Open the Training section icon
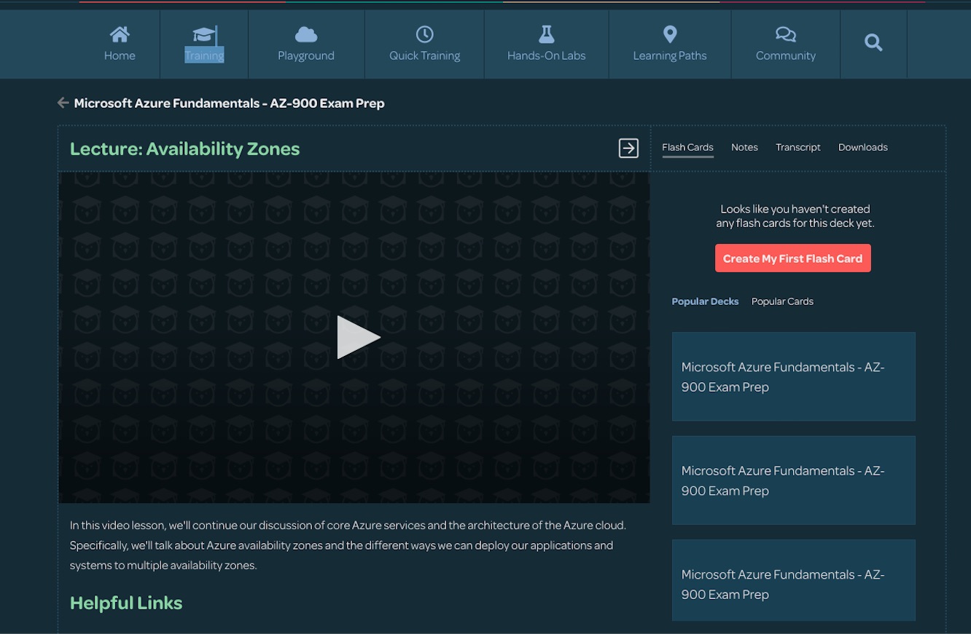 pyautogui.click(x=203, y=34)
